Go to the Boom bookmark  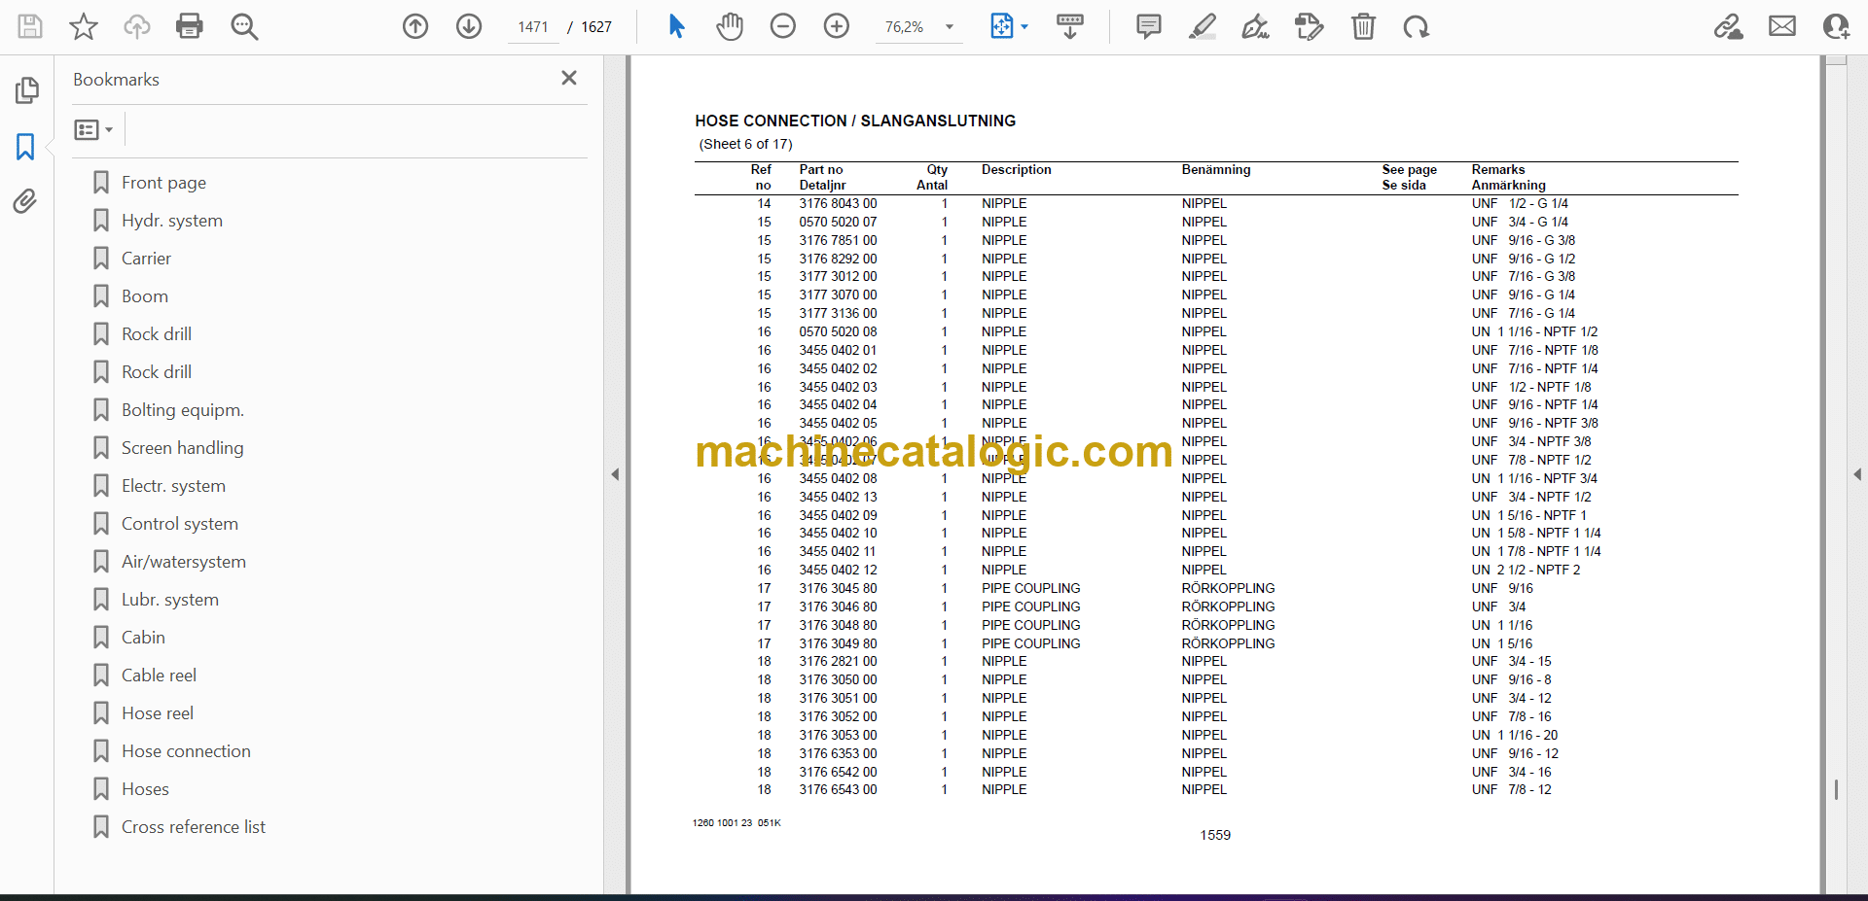pyautogui.click(x=144, y=296)
